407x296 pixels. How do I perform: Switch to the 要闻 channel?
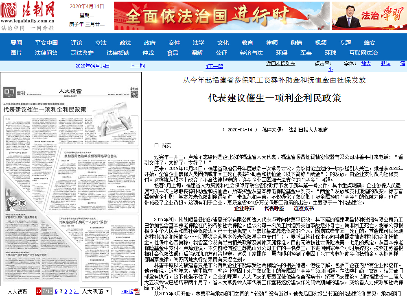[x=16, y=42]
